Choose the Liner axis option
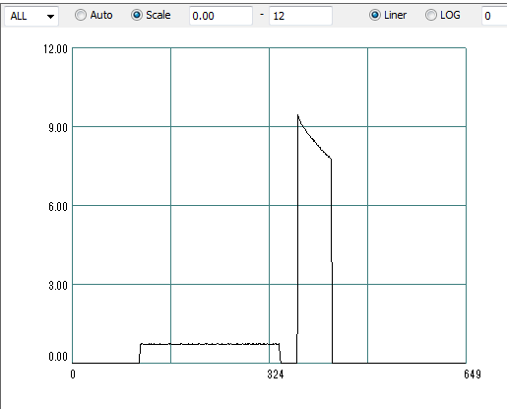507x409 pixels. click(x=388, y=15)
